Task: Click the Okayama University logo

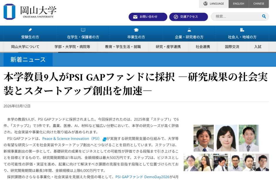Action: [30, 12]
